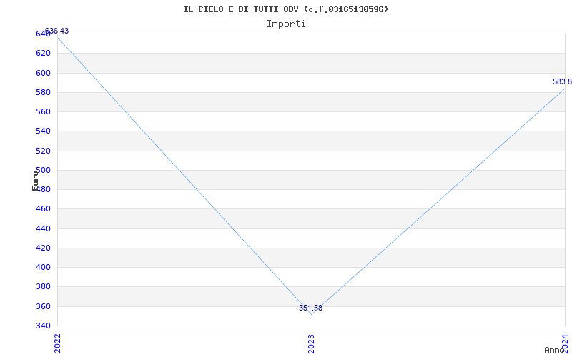Viewport: 572px width, 357px height.
Task: Click the 460 y-axis tick label
Action: tap(43, 208)
